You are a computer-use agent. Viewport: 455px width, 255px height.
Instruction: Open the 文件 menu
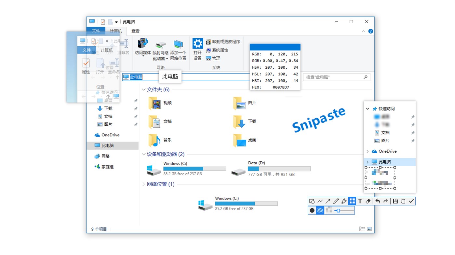pyautogui.click(x=96, y=30)
